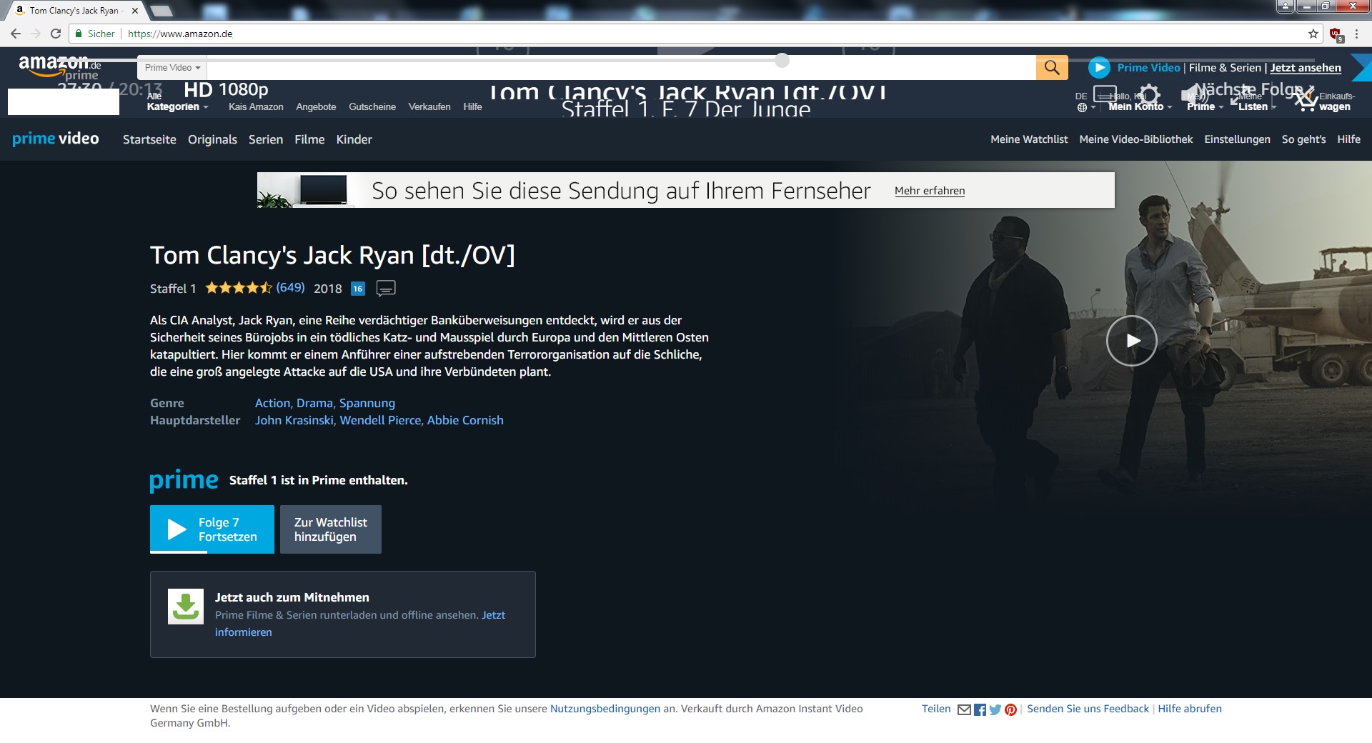Click the age rating 16 badge
Image resolution: width=1372 pixels, height=743 pixels.
tap(358, 289)
